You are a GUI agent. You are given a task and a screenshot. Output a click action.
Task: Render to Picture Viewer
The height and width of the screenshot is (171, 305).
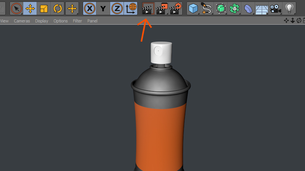coord(162,8)
